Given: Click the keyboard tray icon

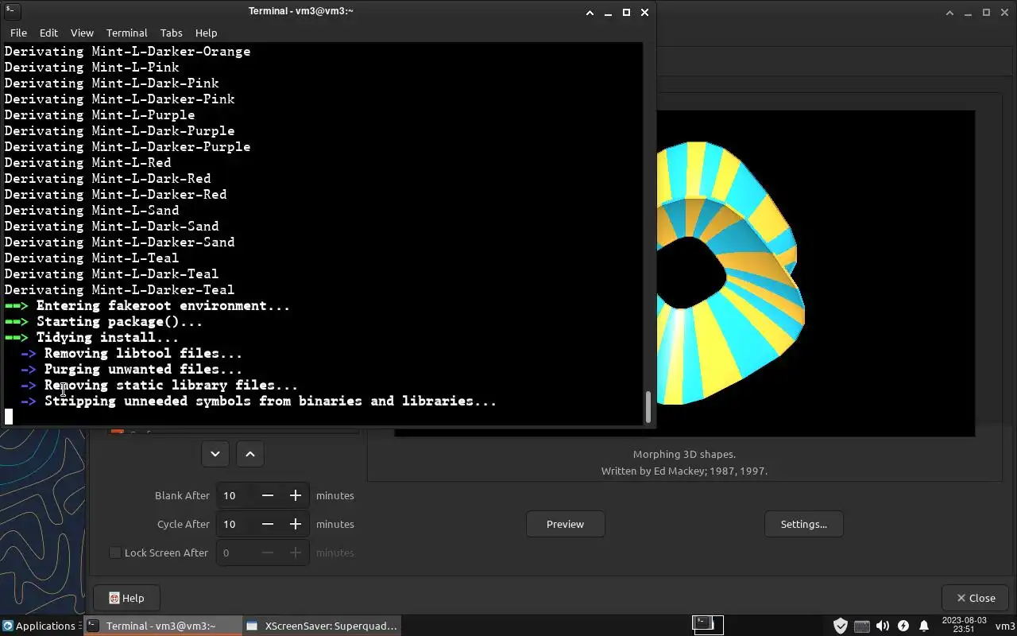Looking at the screenshot, I should tap(861, 626).
